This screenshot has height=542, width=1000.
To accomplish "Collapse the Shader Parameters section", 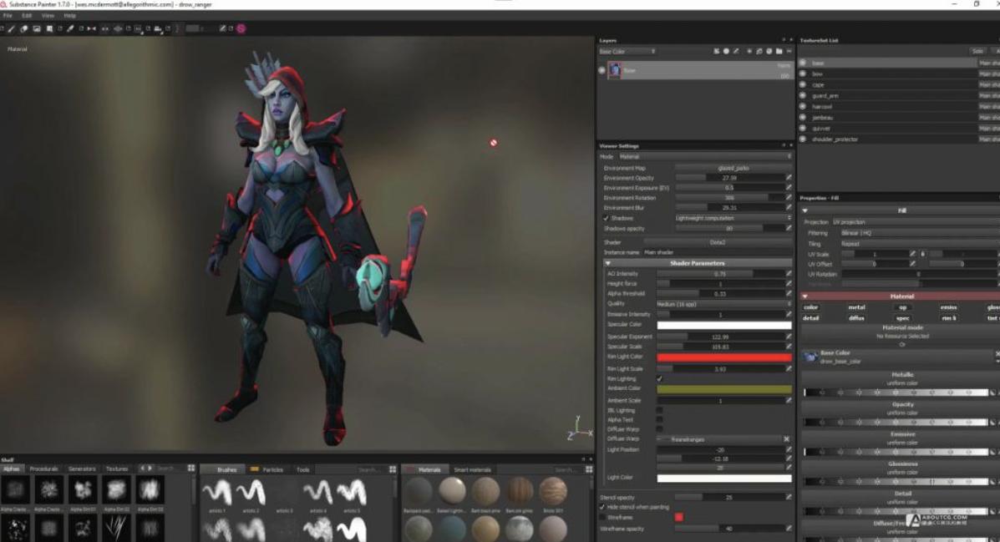I will click(x=607, y=263).
